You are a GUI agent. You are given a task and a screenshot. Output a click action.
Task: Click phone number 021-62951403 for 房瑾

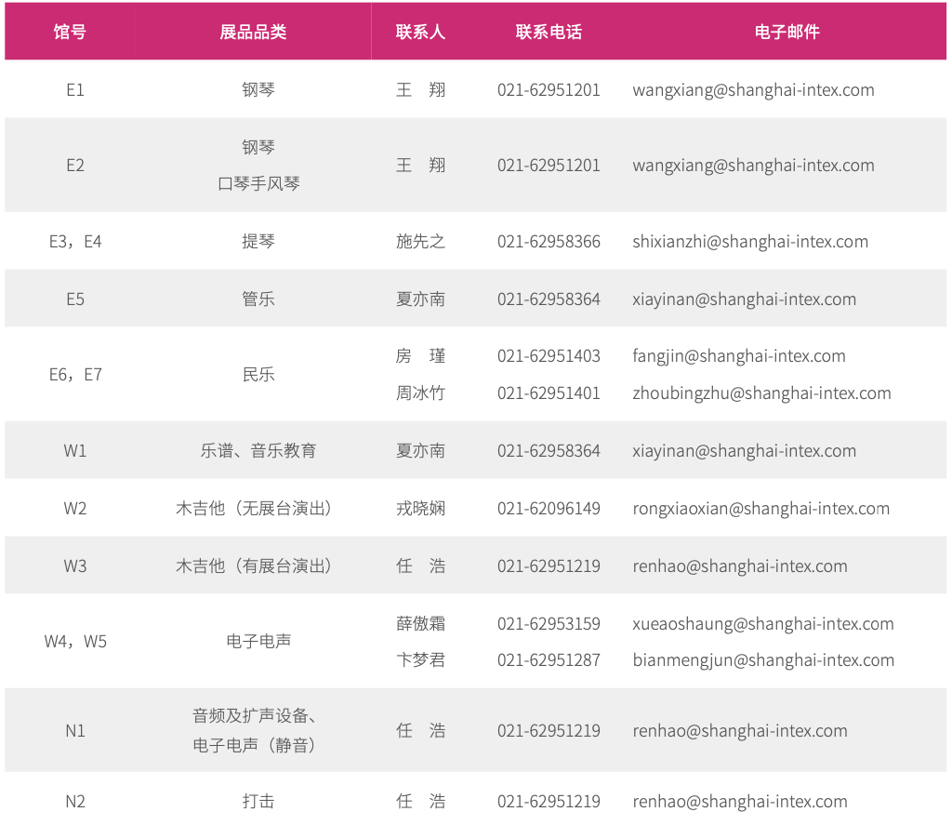549,356
